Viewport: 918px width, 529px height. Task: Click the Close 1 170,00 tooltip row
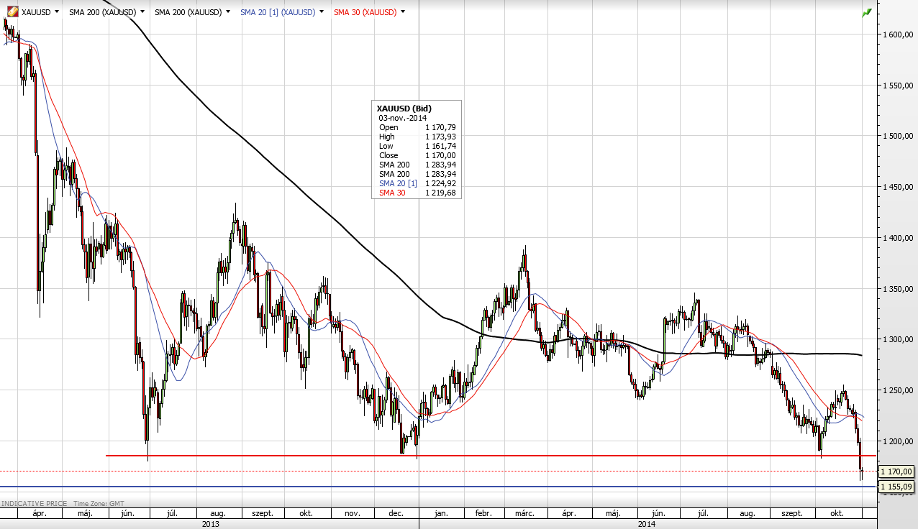click(417, 155)
